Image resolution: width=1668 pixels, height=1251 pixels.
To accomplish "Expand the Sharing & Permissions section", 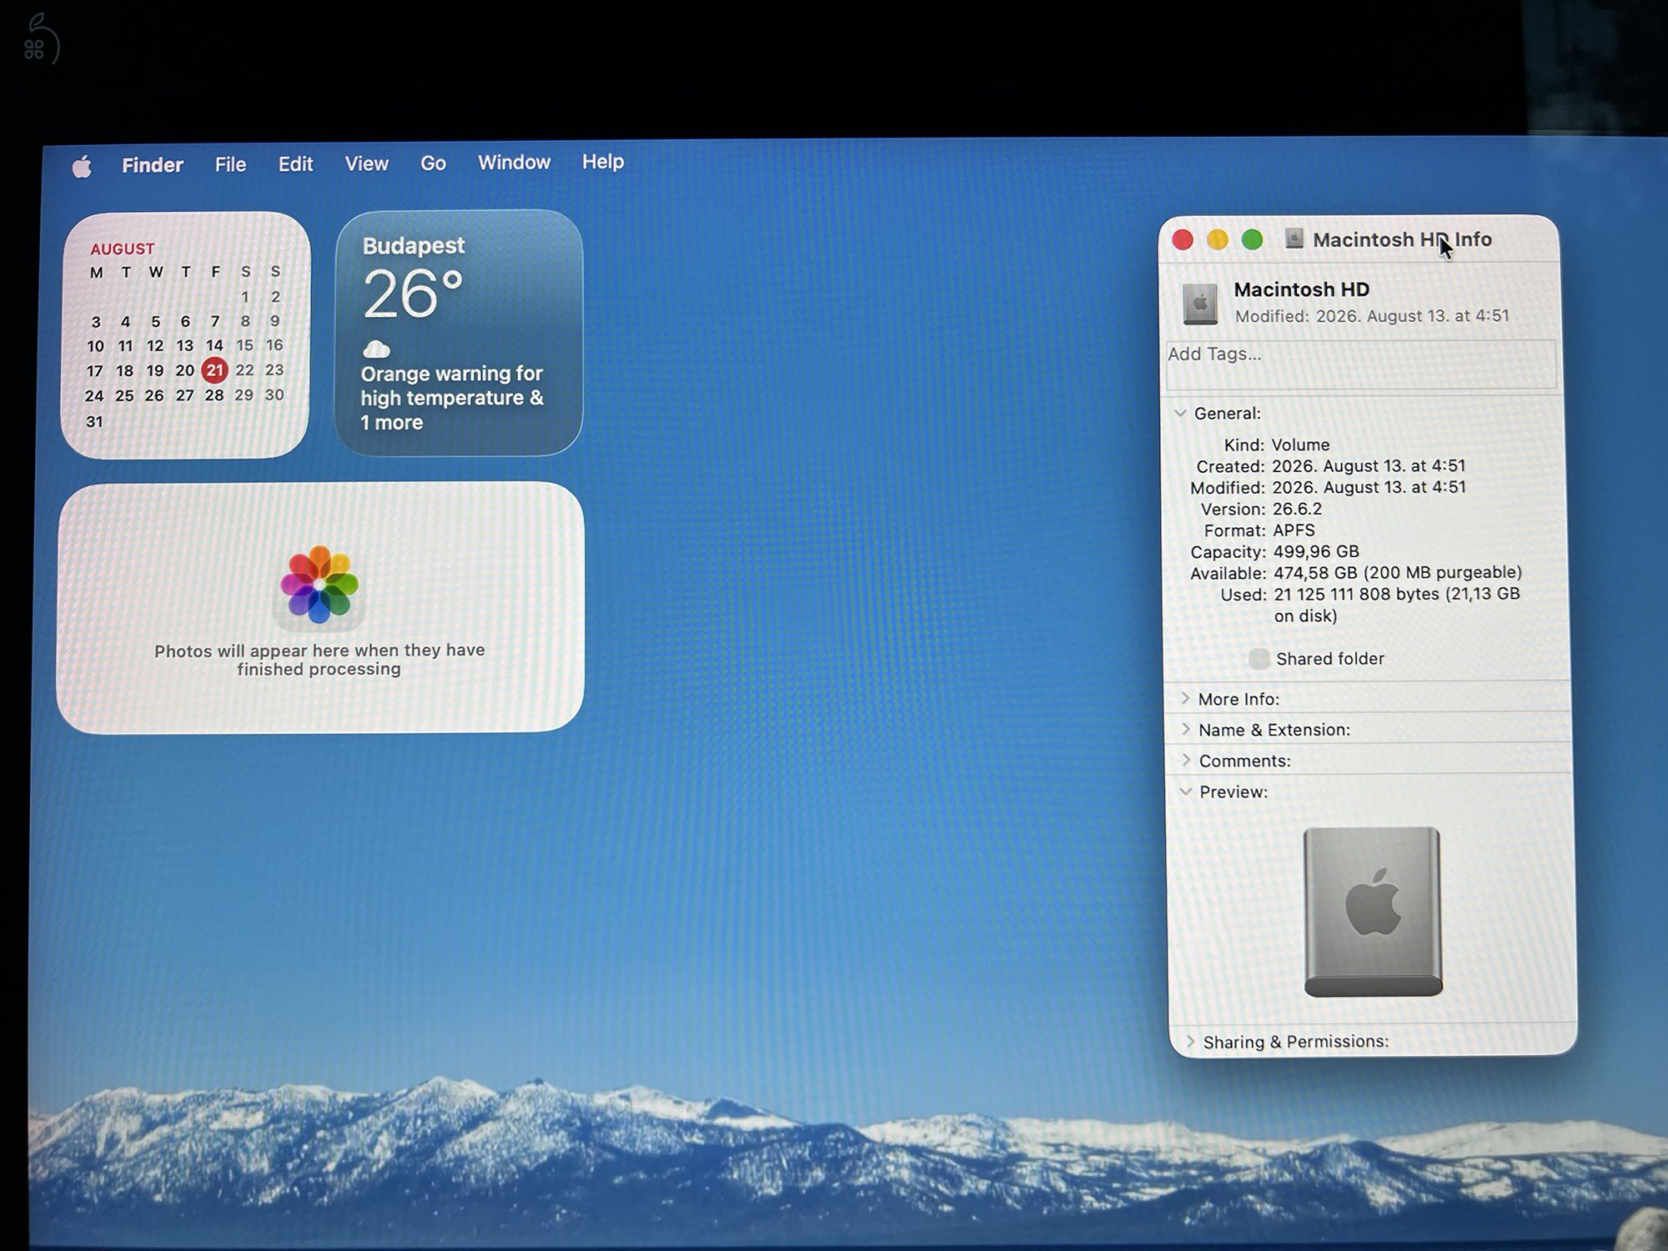I will [1191, 1042].
